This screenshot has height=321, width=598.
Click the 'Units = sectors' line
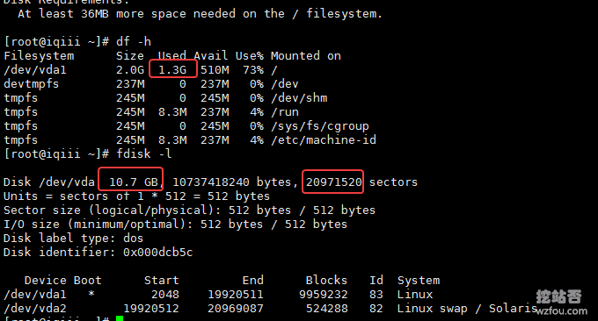point(136,196)
